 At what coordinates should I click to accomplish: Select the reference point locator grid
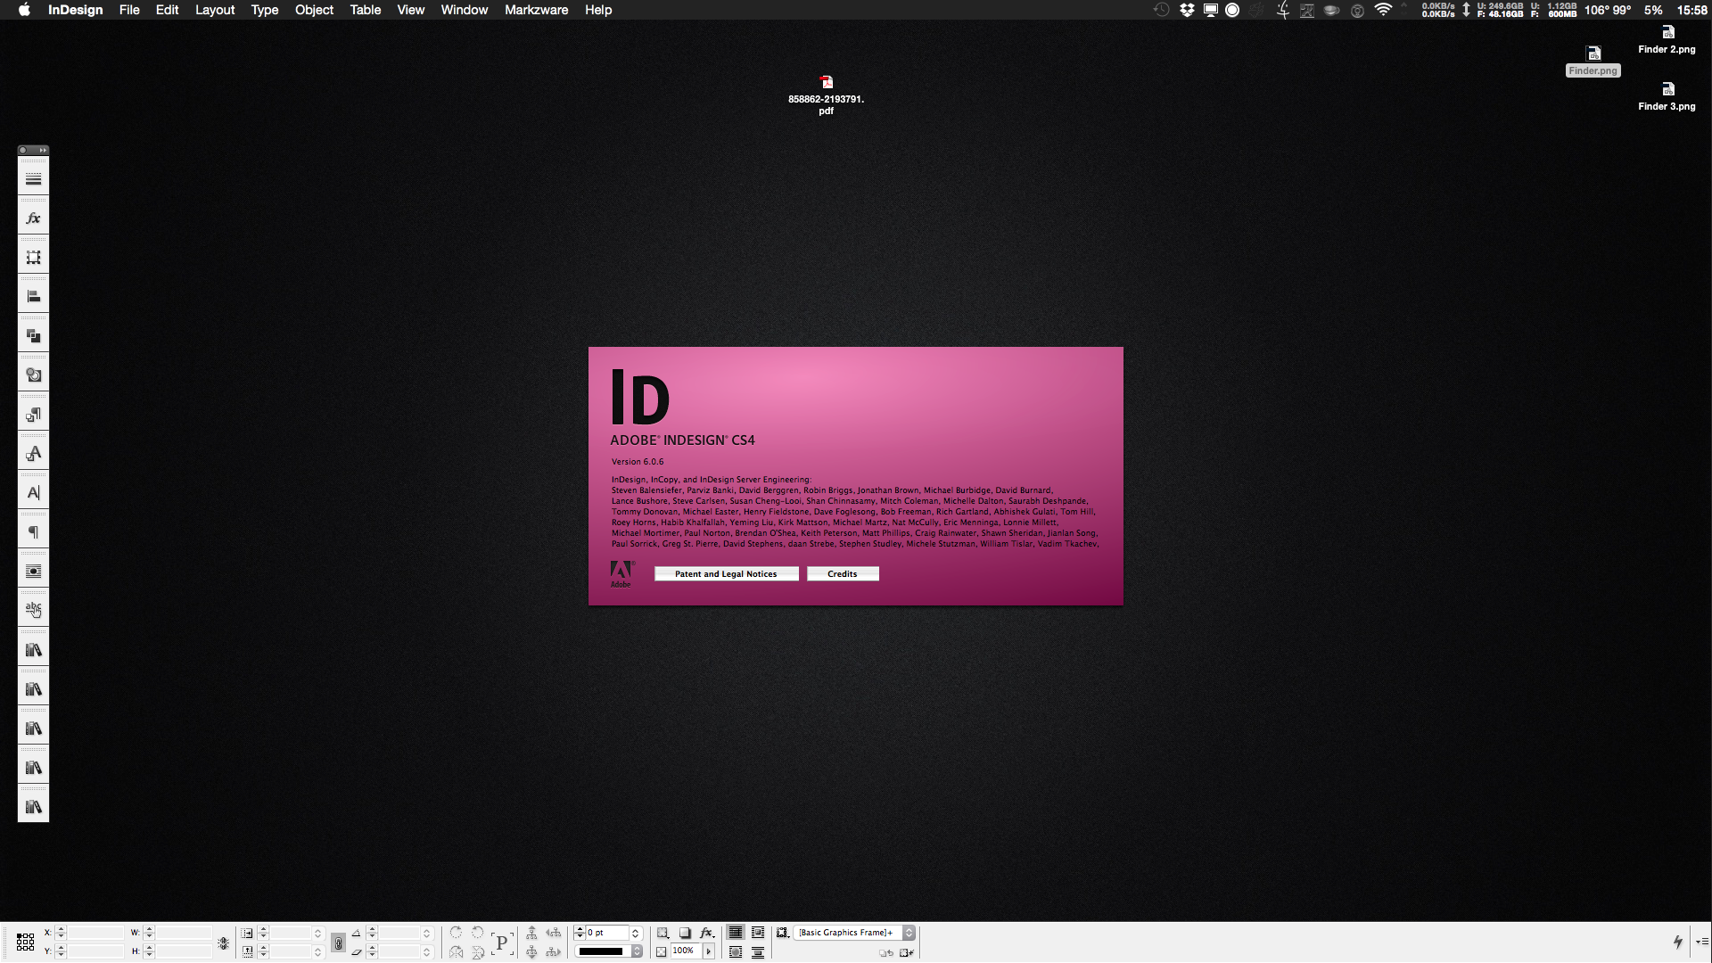point(25,942)
